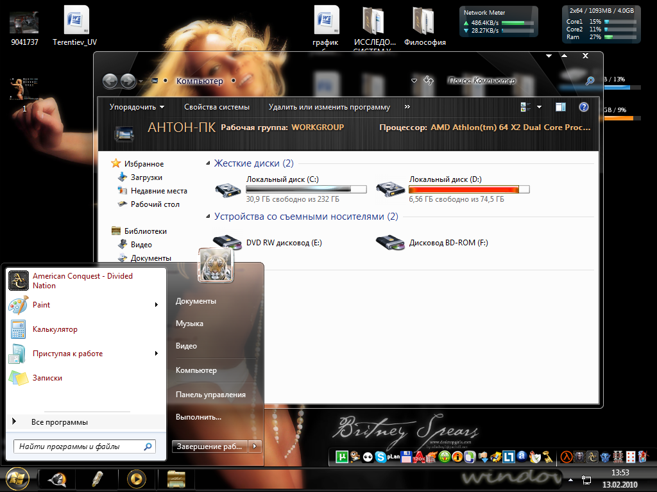657x492 pixels.
Task: Open Панель управления
Action: click(210, 395)
